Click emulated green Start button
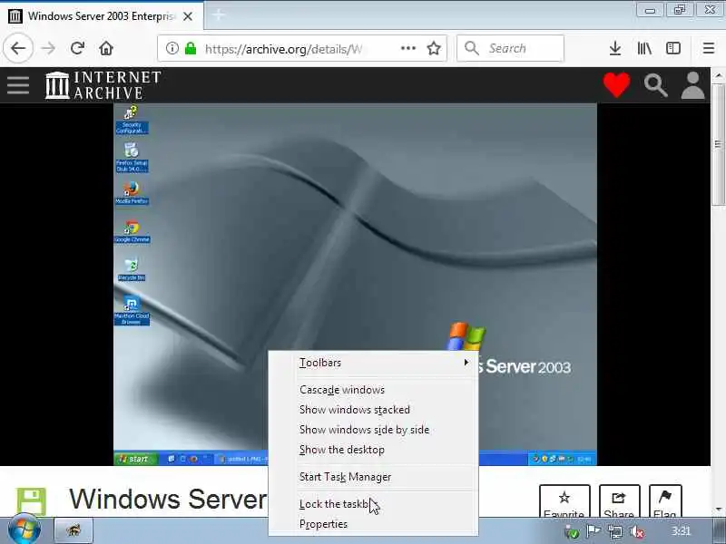This screenshot has width=726, height=544. pyautogui.click(x=135, y=459)
